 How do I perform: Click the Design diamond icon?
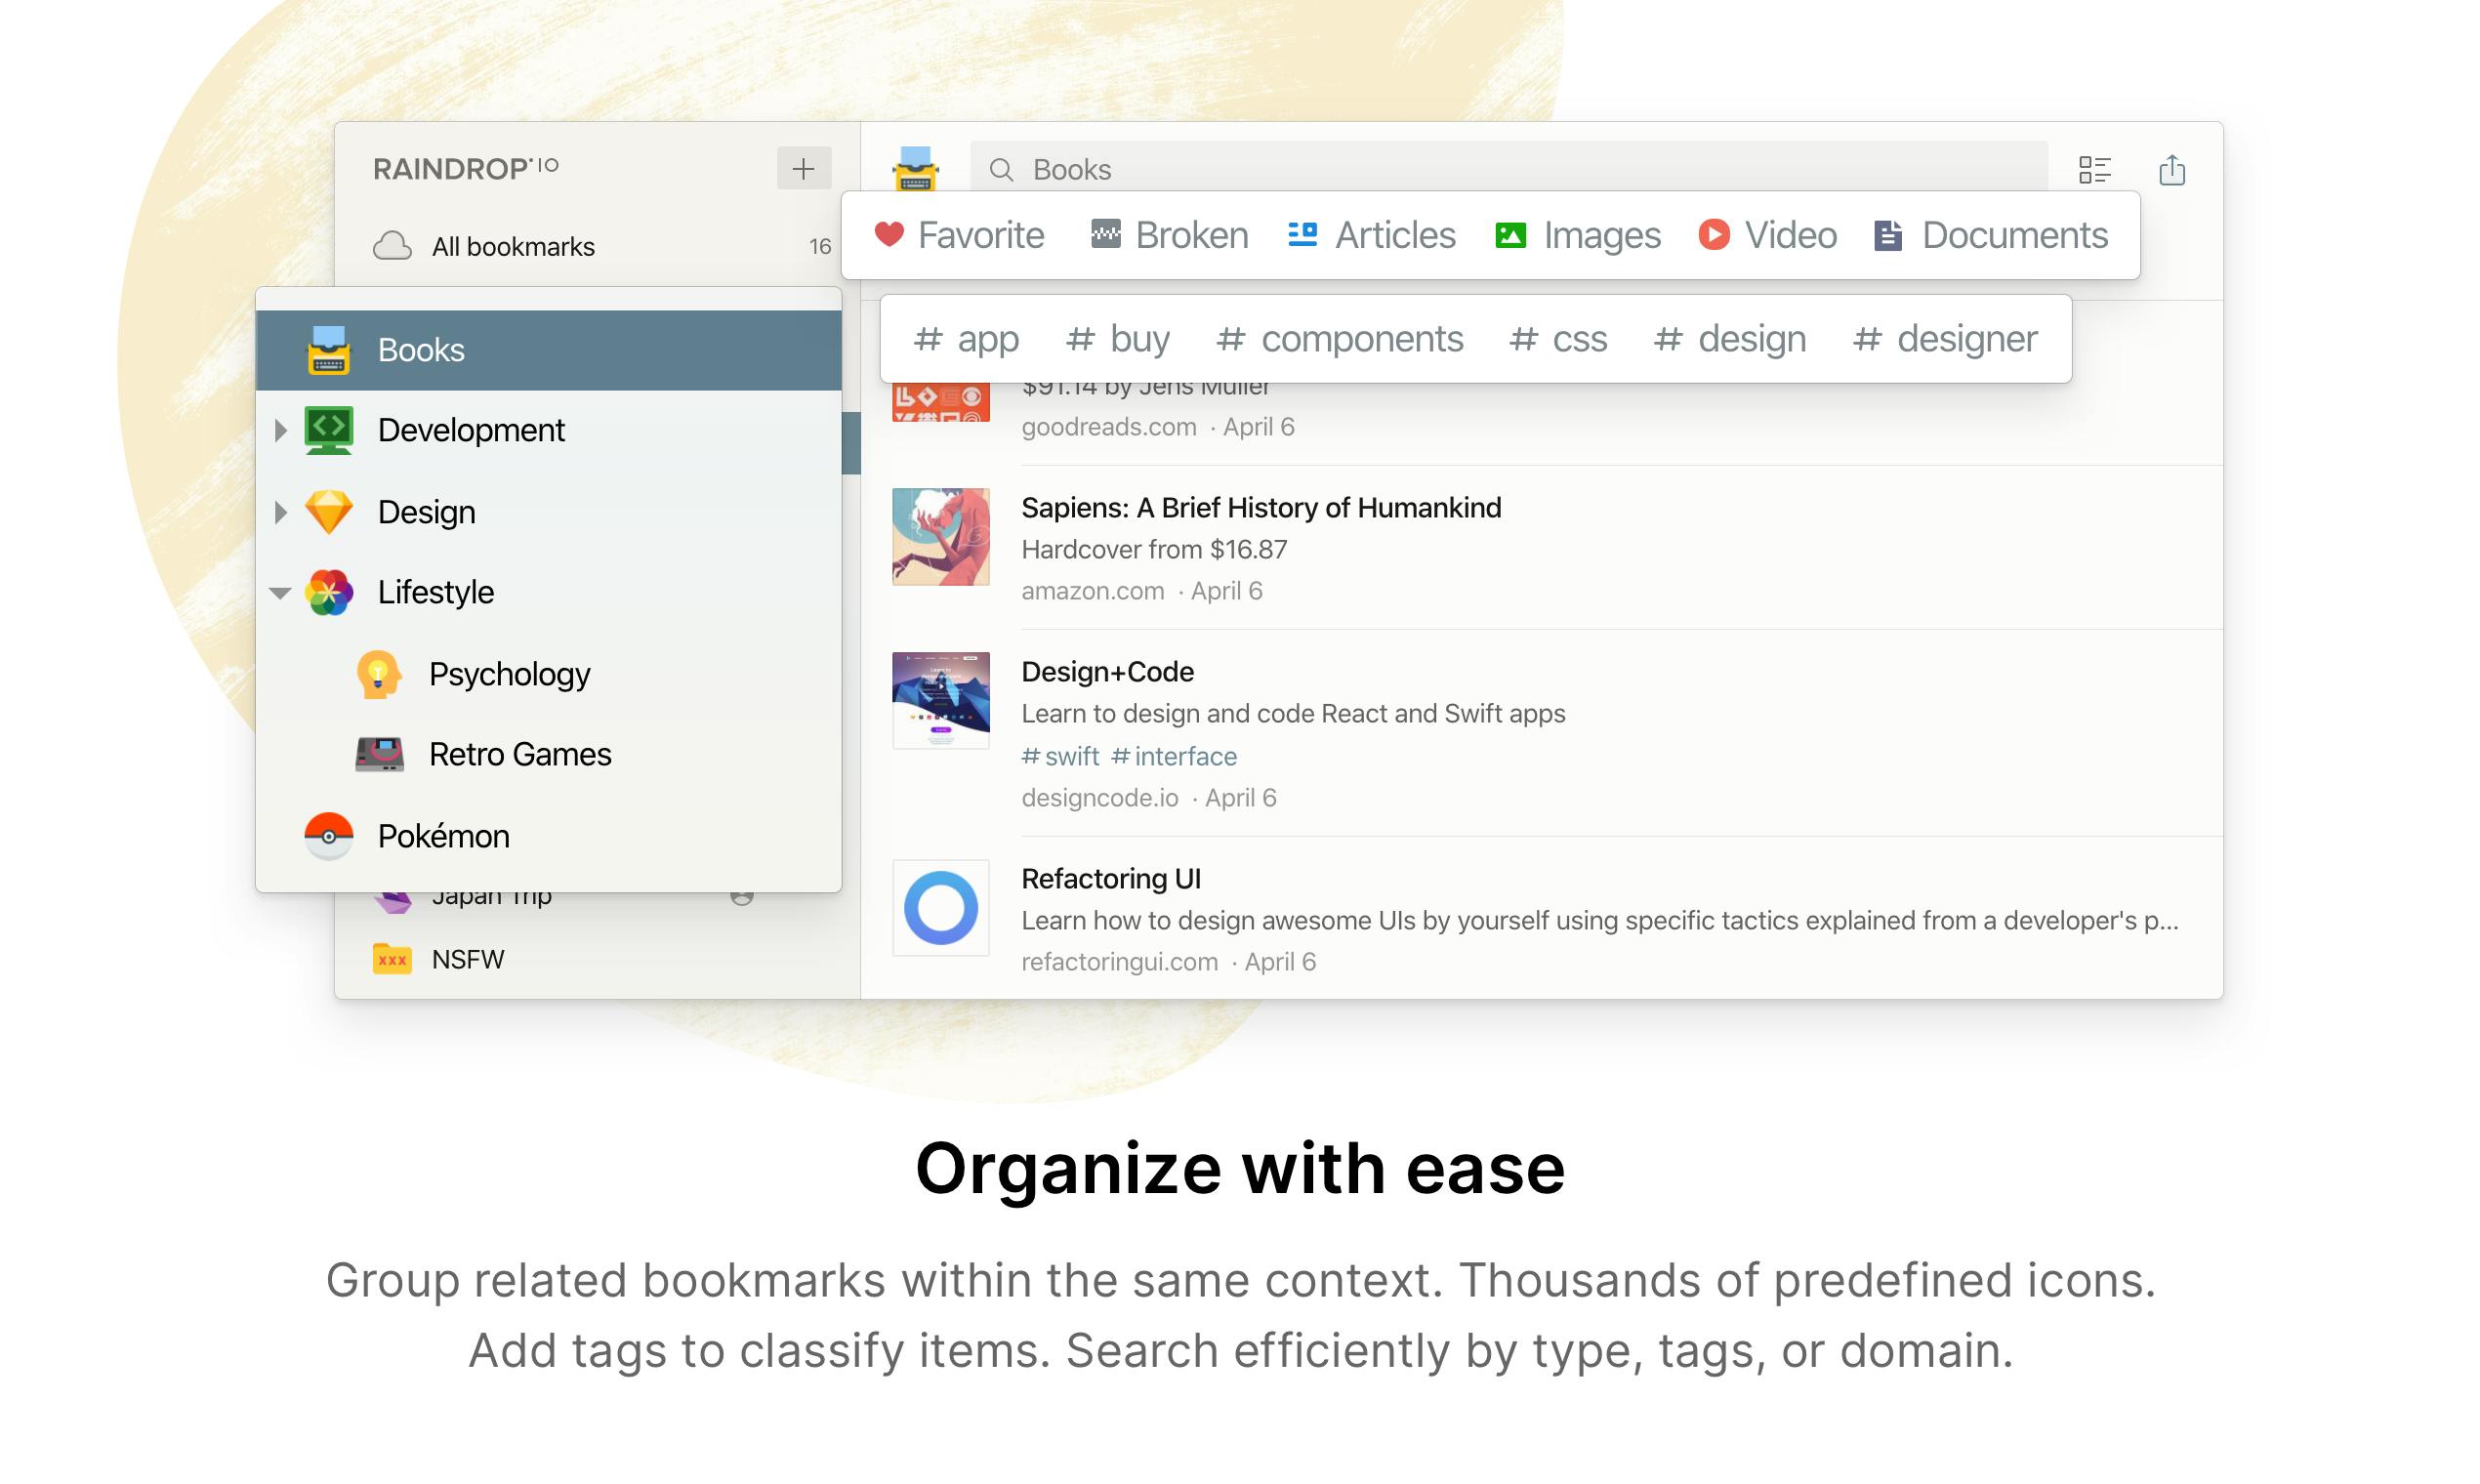(x=328, y=512)
